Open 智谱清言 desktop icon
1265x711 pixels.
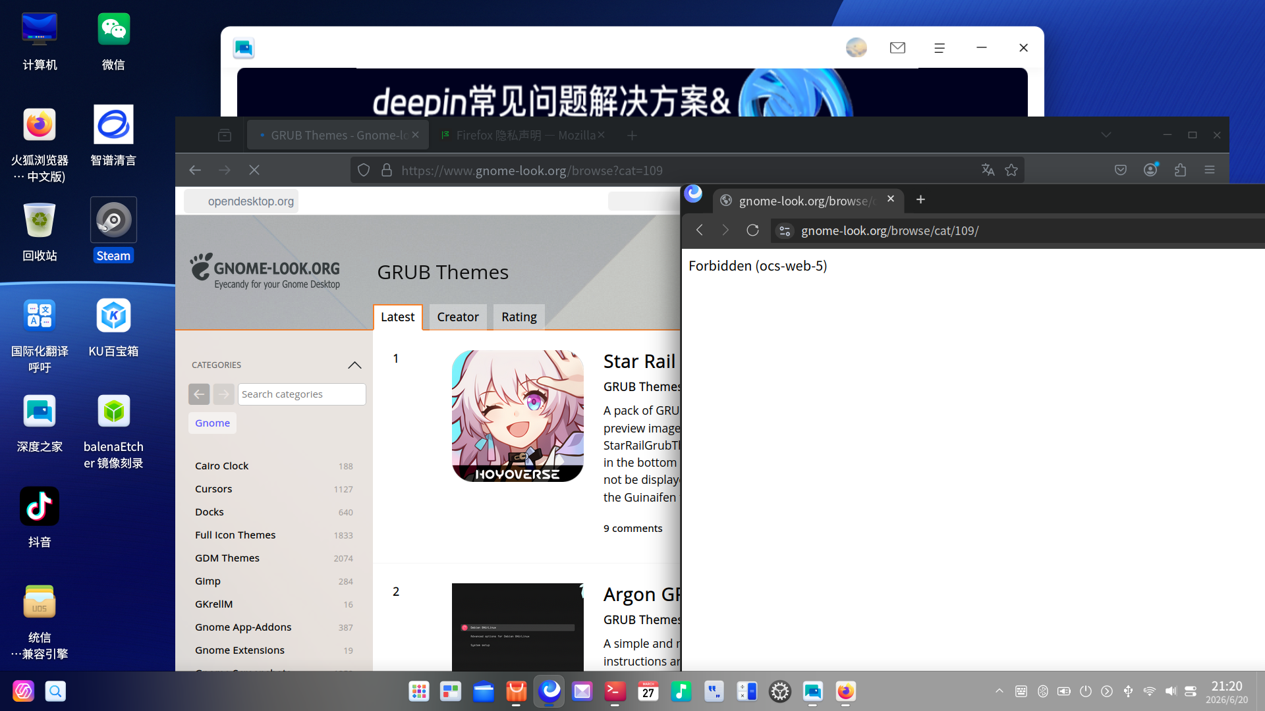[x=113, y=136]
